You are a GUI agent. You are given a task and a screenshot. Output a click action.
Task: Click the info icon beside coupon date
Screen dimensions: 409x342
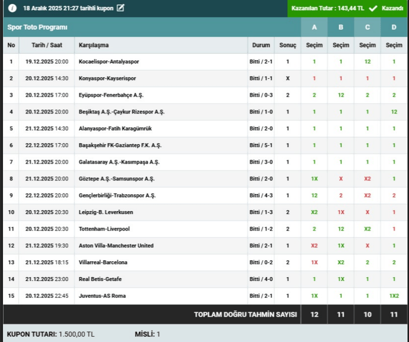coord(12,8)
